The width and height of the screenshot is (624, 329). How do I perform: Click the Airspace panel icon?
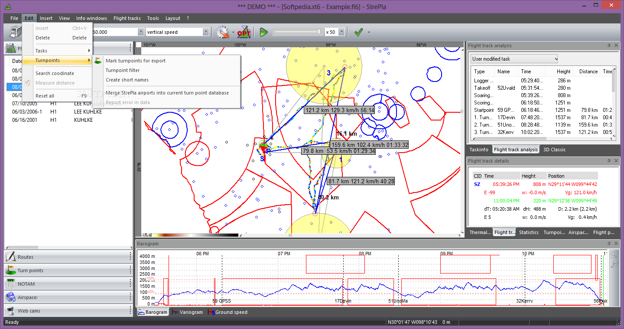pyautogui.click(x=11, y=297)
